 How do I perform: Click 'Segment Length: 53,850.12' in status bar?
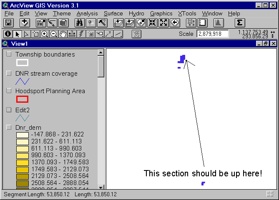pyautogui.click(x=37, y=194)
